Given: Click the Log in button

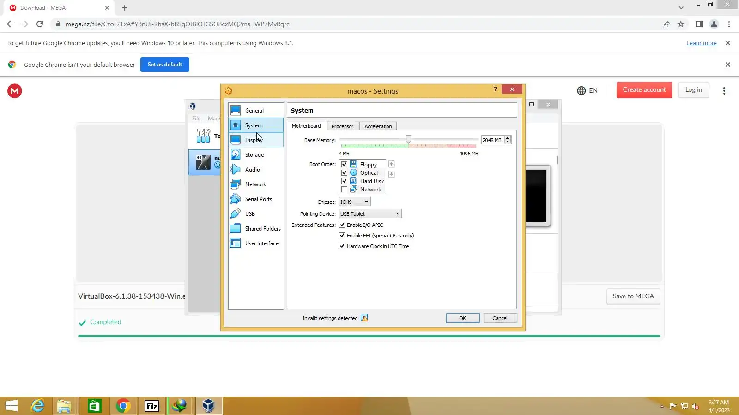Looking at the screenshot, I should point(694,90).
